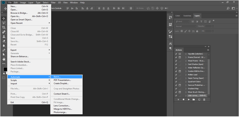Click the foreground color swatch

click(5, 69)
